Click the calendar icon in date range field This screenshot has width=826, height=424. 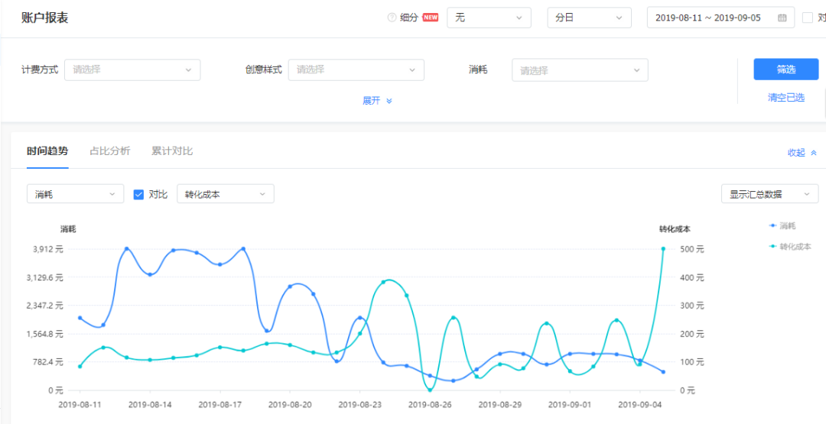coord(782,18)
